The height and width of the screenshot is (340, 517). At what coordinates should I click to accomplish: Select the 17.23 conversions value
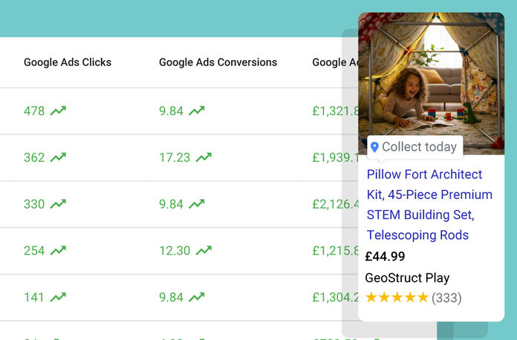coord(175,157)
